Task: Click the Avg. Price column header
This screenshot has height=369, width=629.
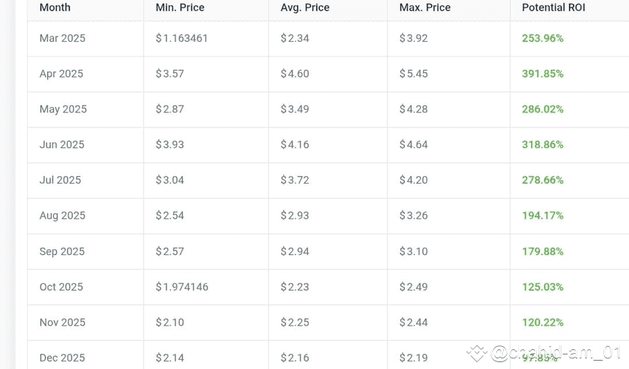Action: click(x=305, y=8)
